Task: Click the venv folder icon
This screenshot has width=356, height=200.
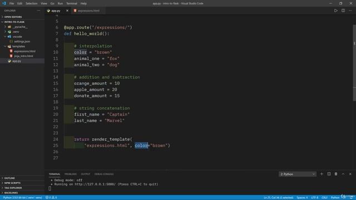Action: (x=9, y=32)
